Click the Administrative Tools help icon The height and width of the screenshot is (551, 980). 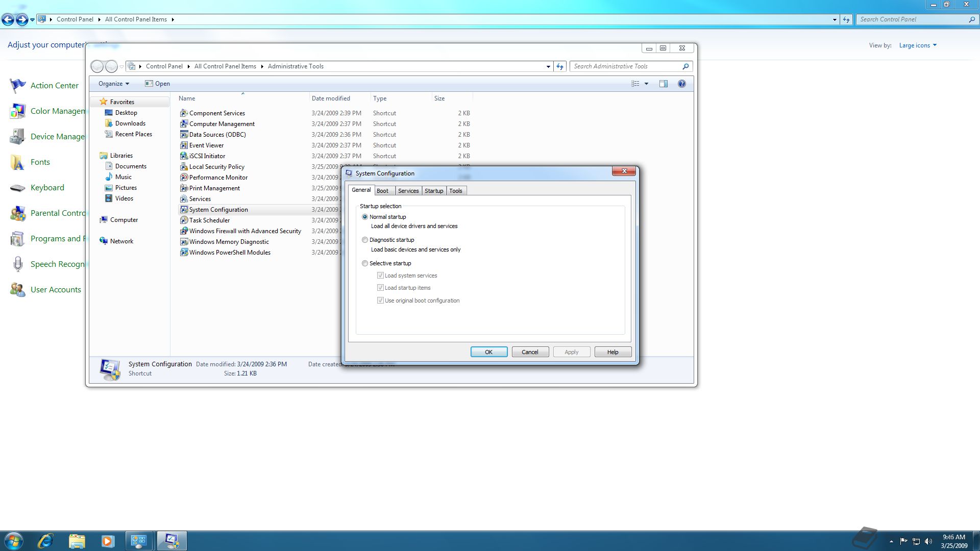tap(681, 84)
